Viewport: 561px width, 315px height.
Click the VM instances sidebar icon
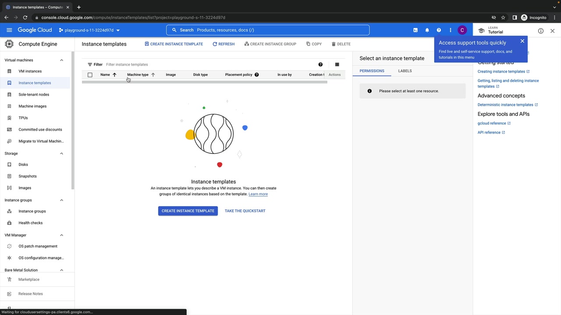9,71
